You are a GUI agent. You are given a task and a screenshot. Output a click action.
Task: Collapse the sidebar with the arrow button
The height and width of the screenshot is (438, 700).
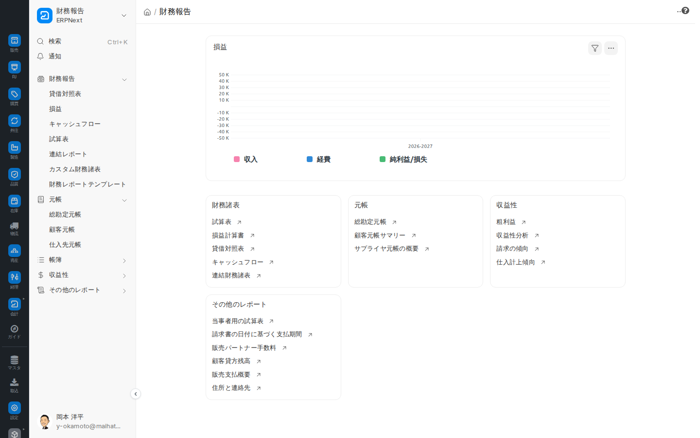[136, 394]
